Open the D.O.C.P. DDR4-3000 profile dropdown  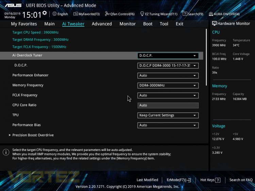click(x=168, y=65)
